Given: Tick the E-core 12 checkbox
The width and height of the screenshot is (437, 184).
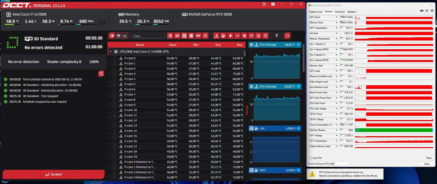Looking at the screenshot, I should click(115, 120).
